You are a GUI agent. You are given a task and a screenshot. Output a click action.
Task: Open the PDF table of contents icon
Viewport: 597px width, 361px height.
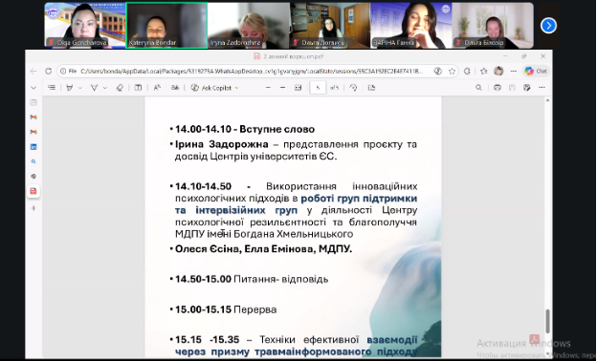click(x=52, y=88)
